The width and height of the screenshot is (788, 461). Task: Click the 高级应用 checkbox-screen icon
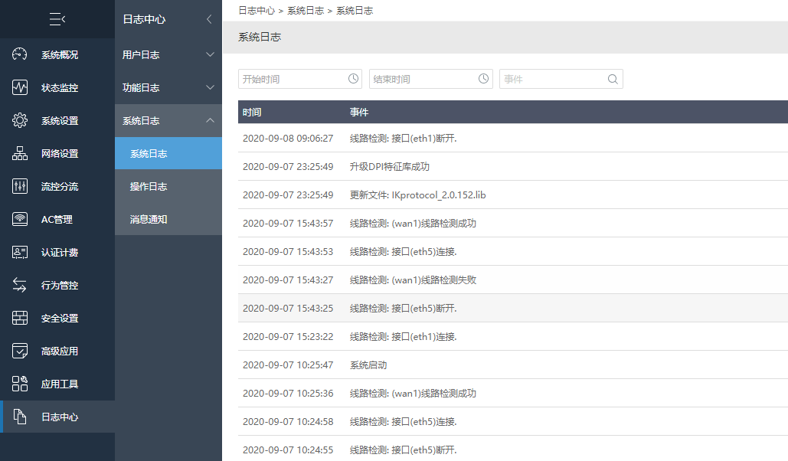click(x=20, y=351)
